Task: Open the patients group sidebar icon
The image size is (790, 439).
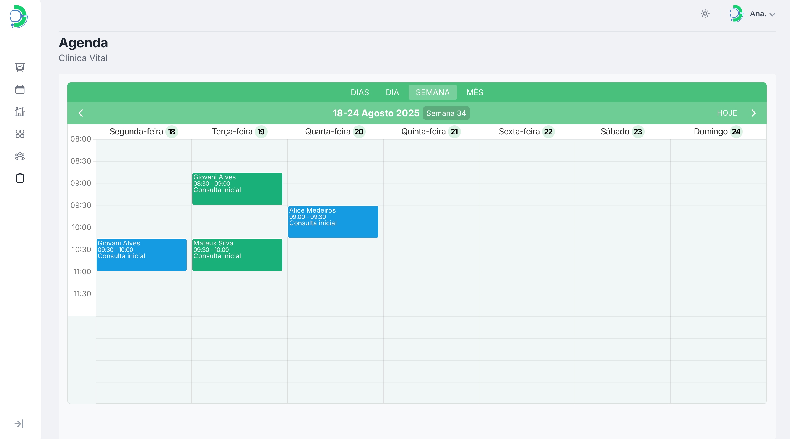Action: click(20, 156)
